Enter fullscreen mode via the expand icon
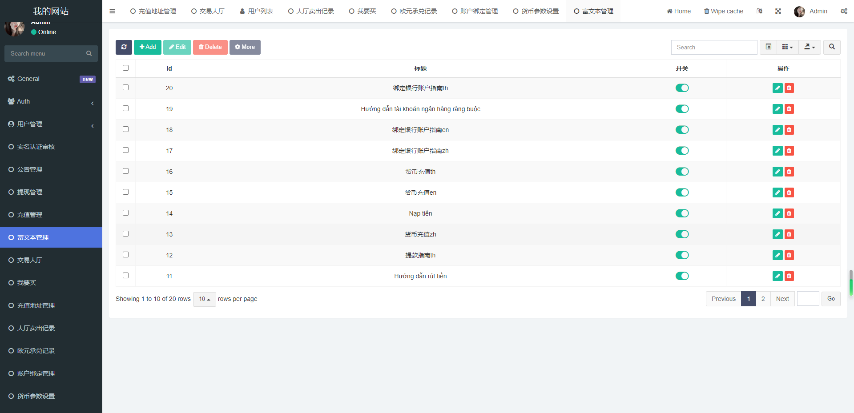This screenshot has width=854, height=413. tap(778, 11)
